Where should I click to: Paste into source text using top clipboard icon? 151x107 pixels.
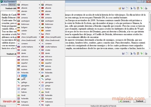click(138, 8)
